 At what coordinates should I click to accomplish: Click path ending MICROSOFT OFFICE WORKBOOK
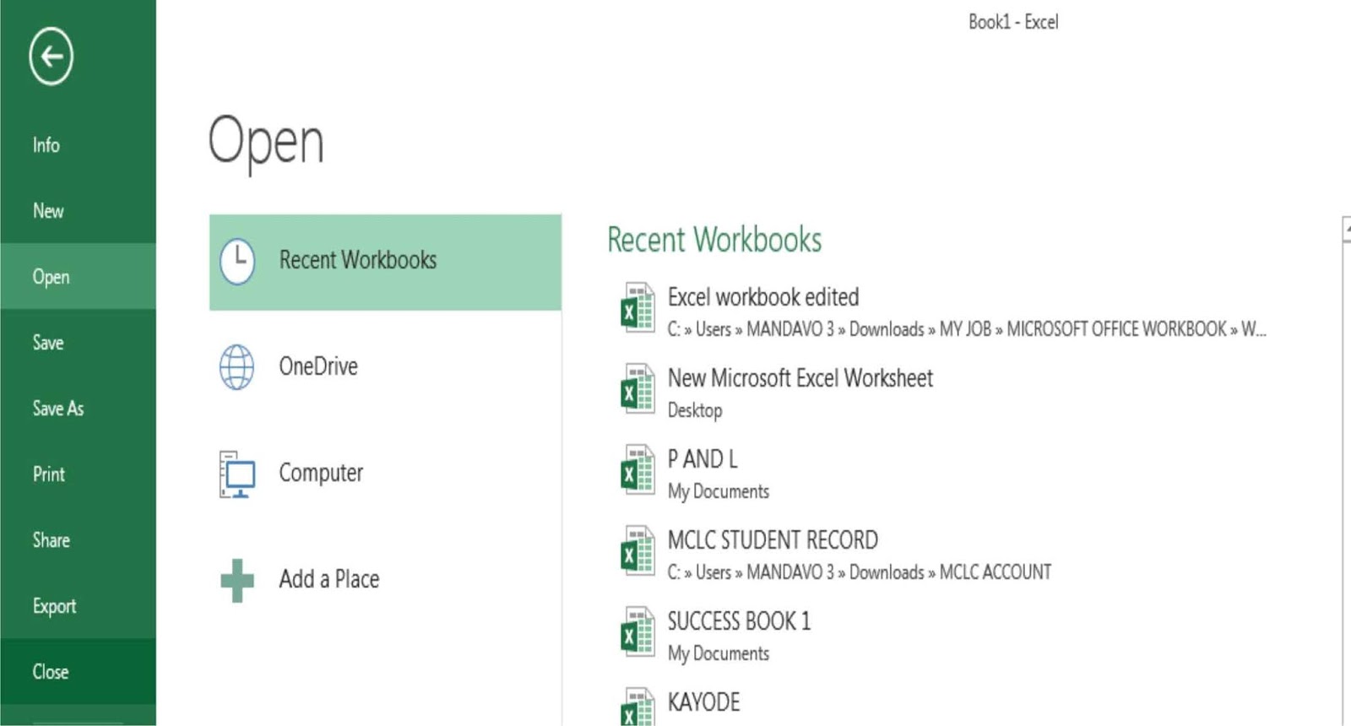point(967,329)
